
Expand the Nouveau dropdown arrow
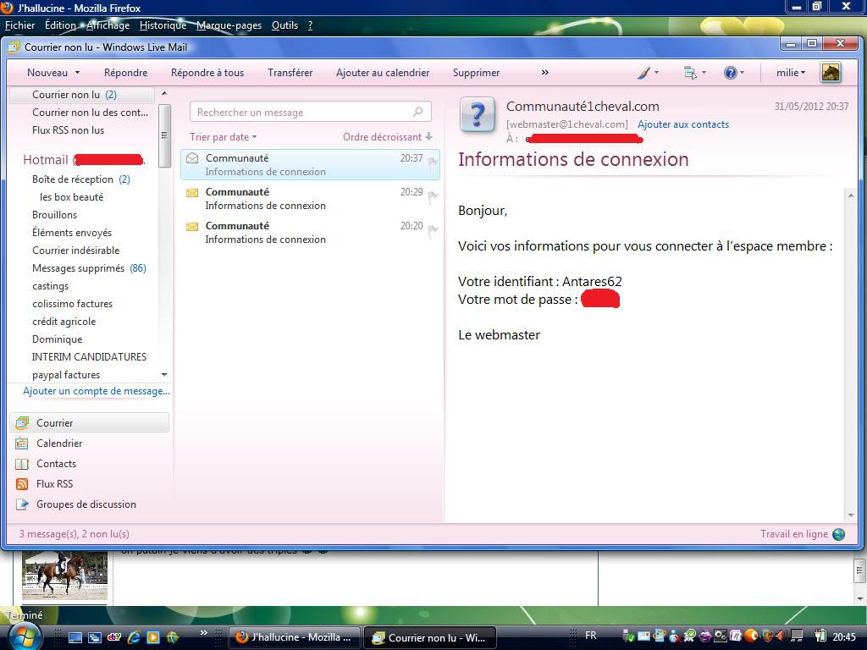[x=77, y=73]
